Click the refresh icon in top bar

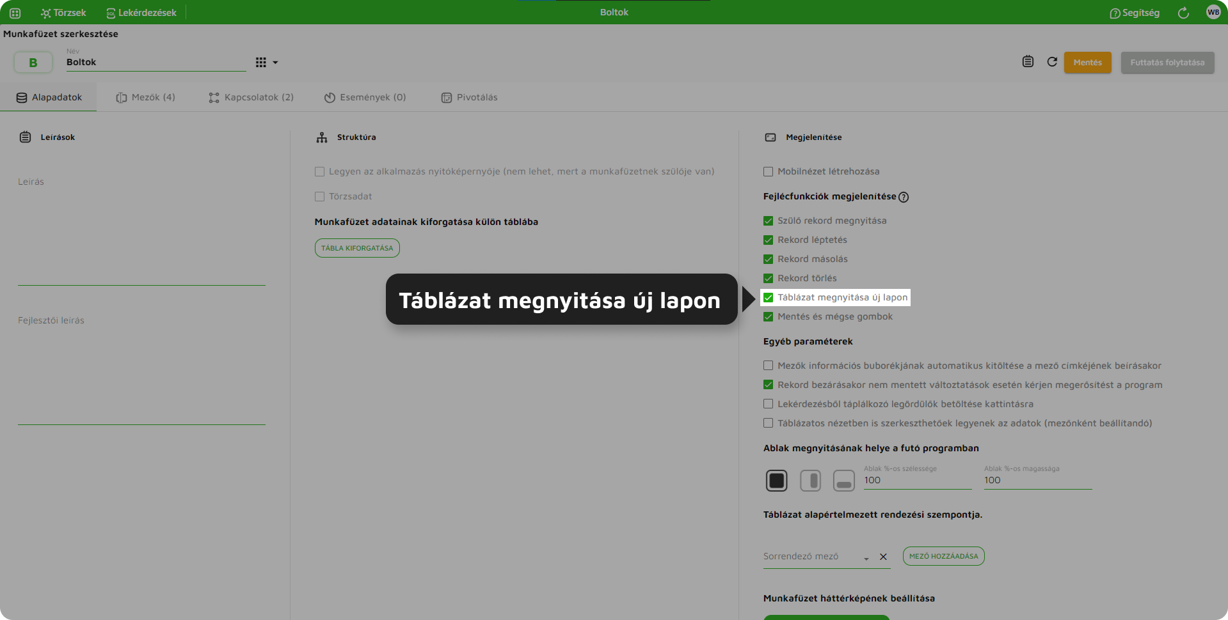pyautogui.click(x=1183, y=13)
